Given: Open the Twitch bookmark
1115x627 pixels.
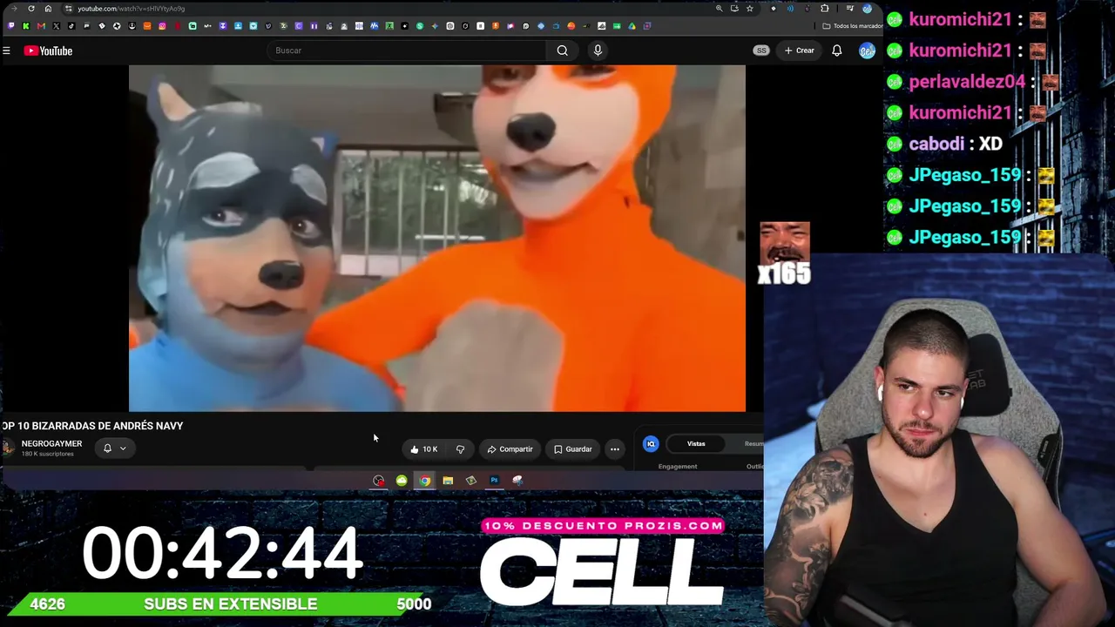Looking at the screenshot, I should coord(10,26).
